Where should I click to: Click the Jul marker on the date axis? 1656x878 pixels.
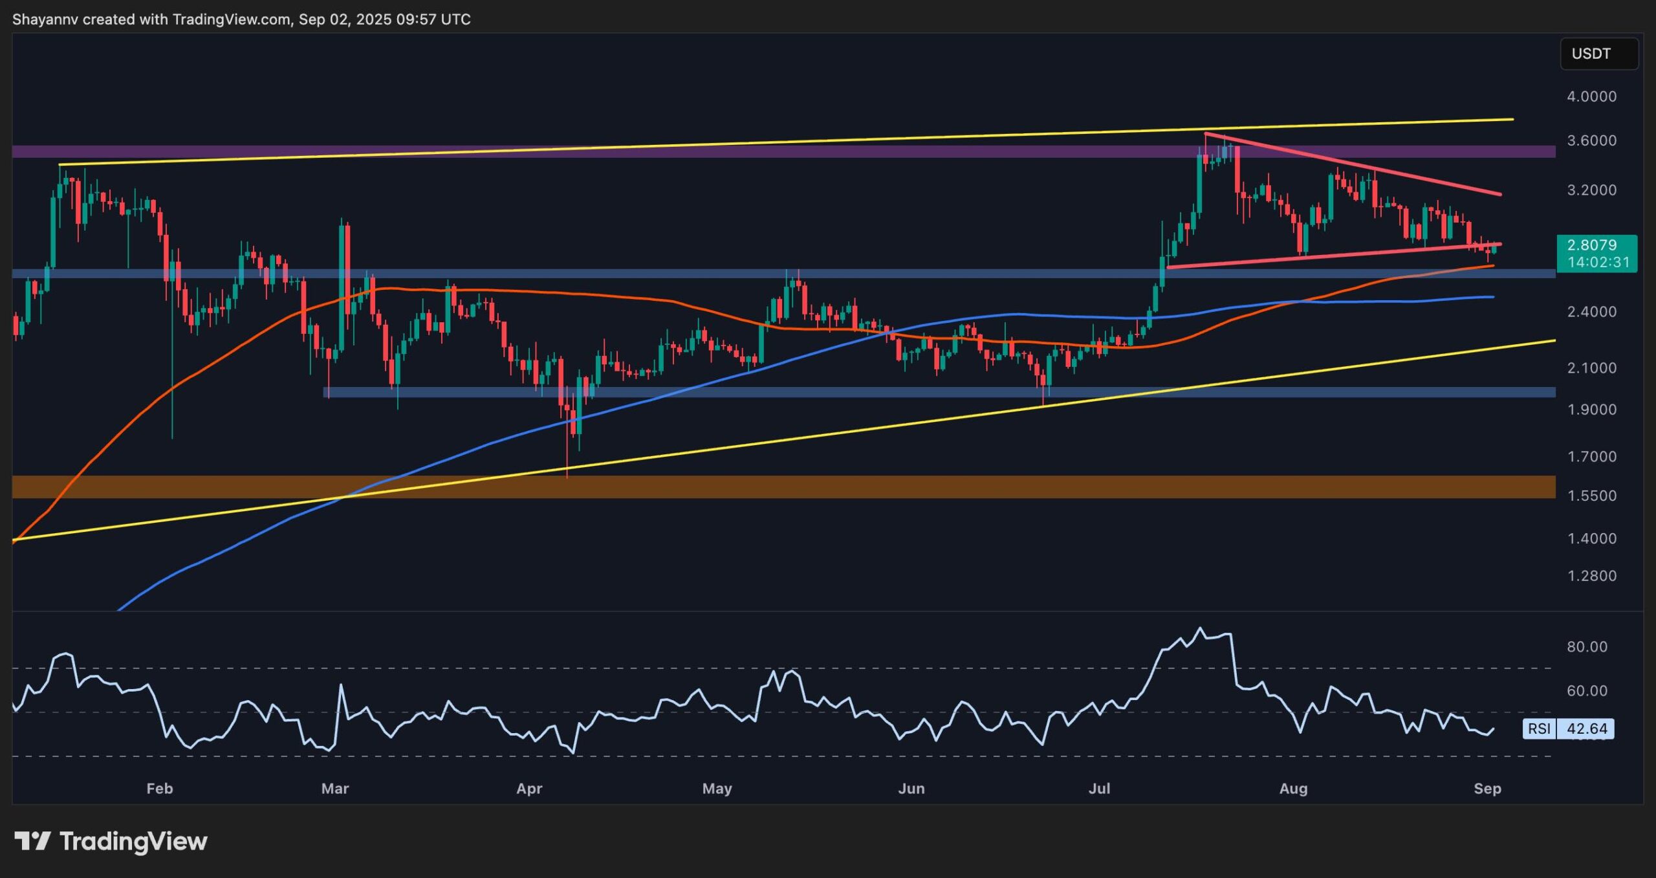click(x=1100, y=788)
